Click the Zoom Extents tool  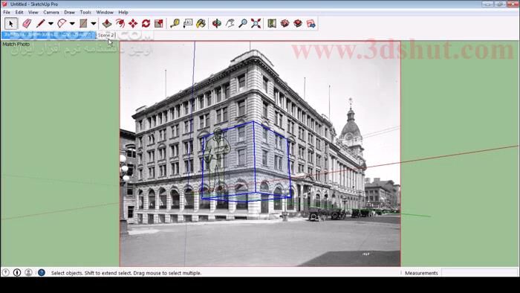[256, 24]
